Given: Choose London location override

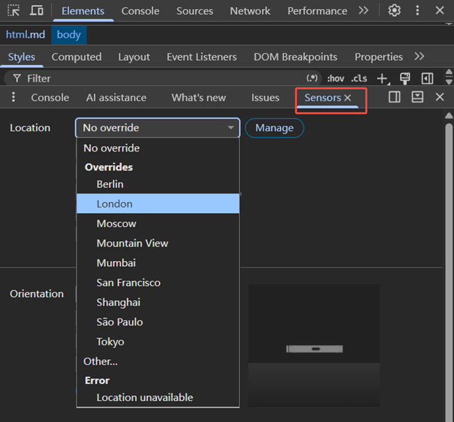Looking at the screenshot, I should 158,203.
